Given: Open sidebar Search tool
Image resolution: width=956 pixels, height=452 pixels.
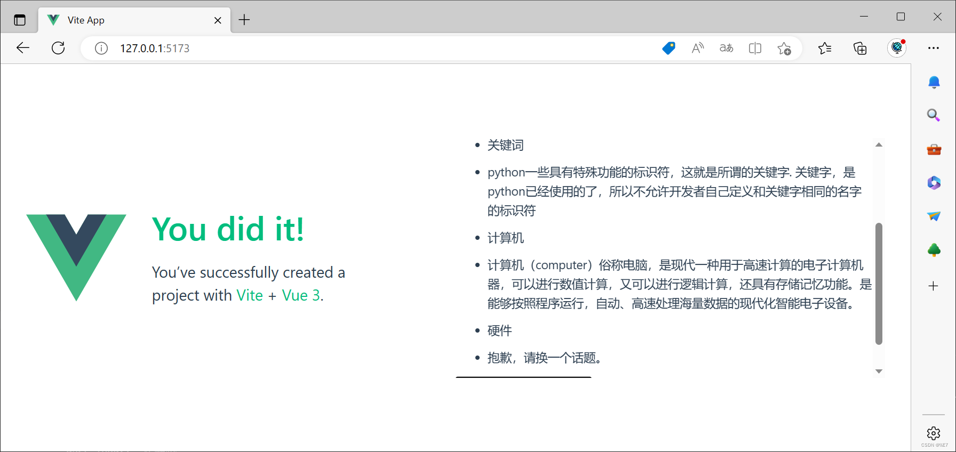Looking at the screenshot, I should (934, 115).
